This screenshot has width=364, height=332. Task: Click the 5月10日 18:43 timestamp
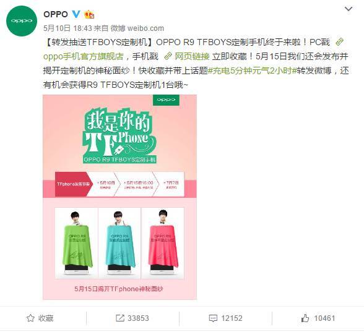point(68,28)
